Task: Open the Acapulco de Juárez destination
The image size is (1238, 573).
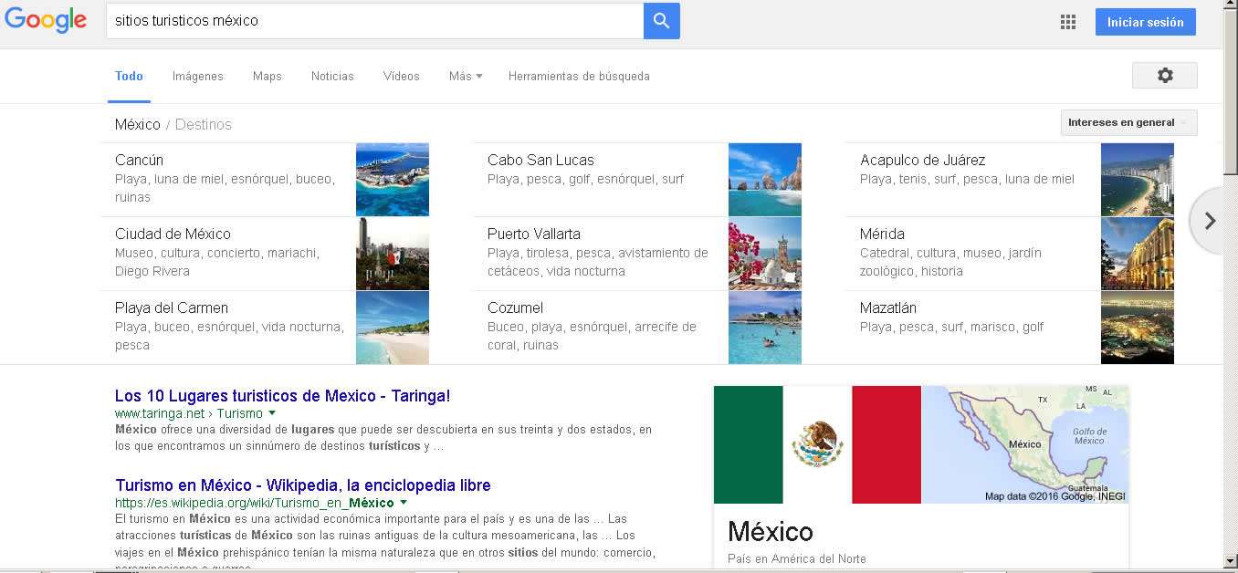Action: click(922, 160)
